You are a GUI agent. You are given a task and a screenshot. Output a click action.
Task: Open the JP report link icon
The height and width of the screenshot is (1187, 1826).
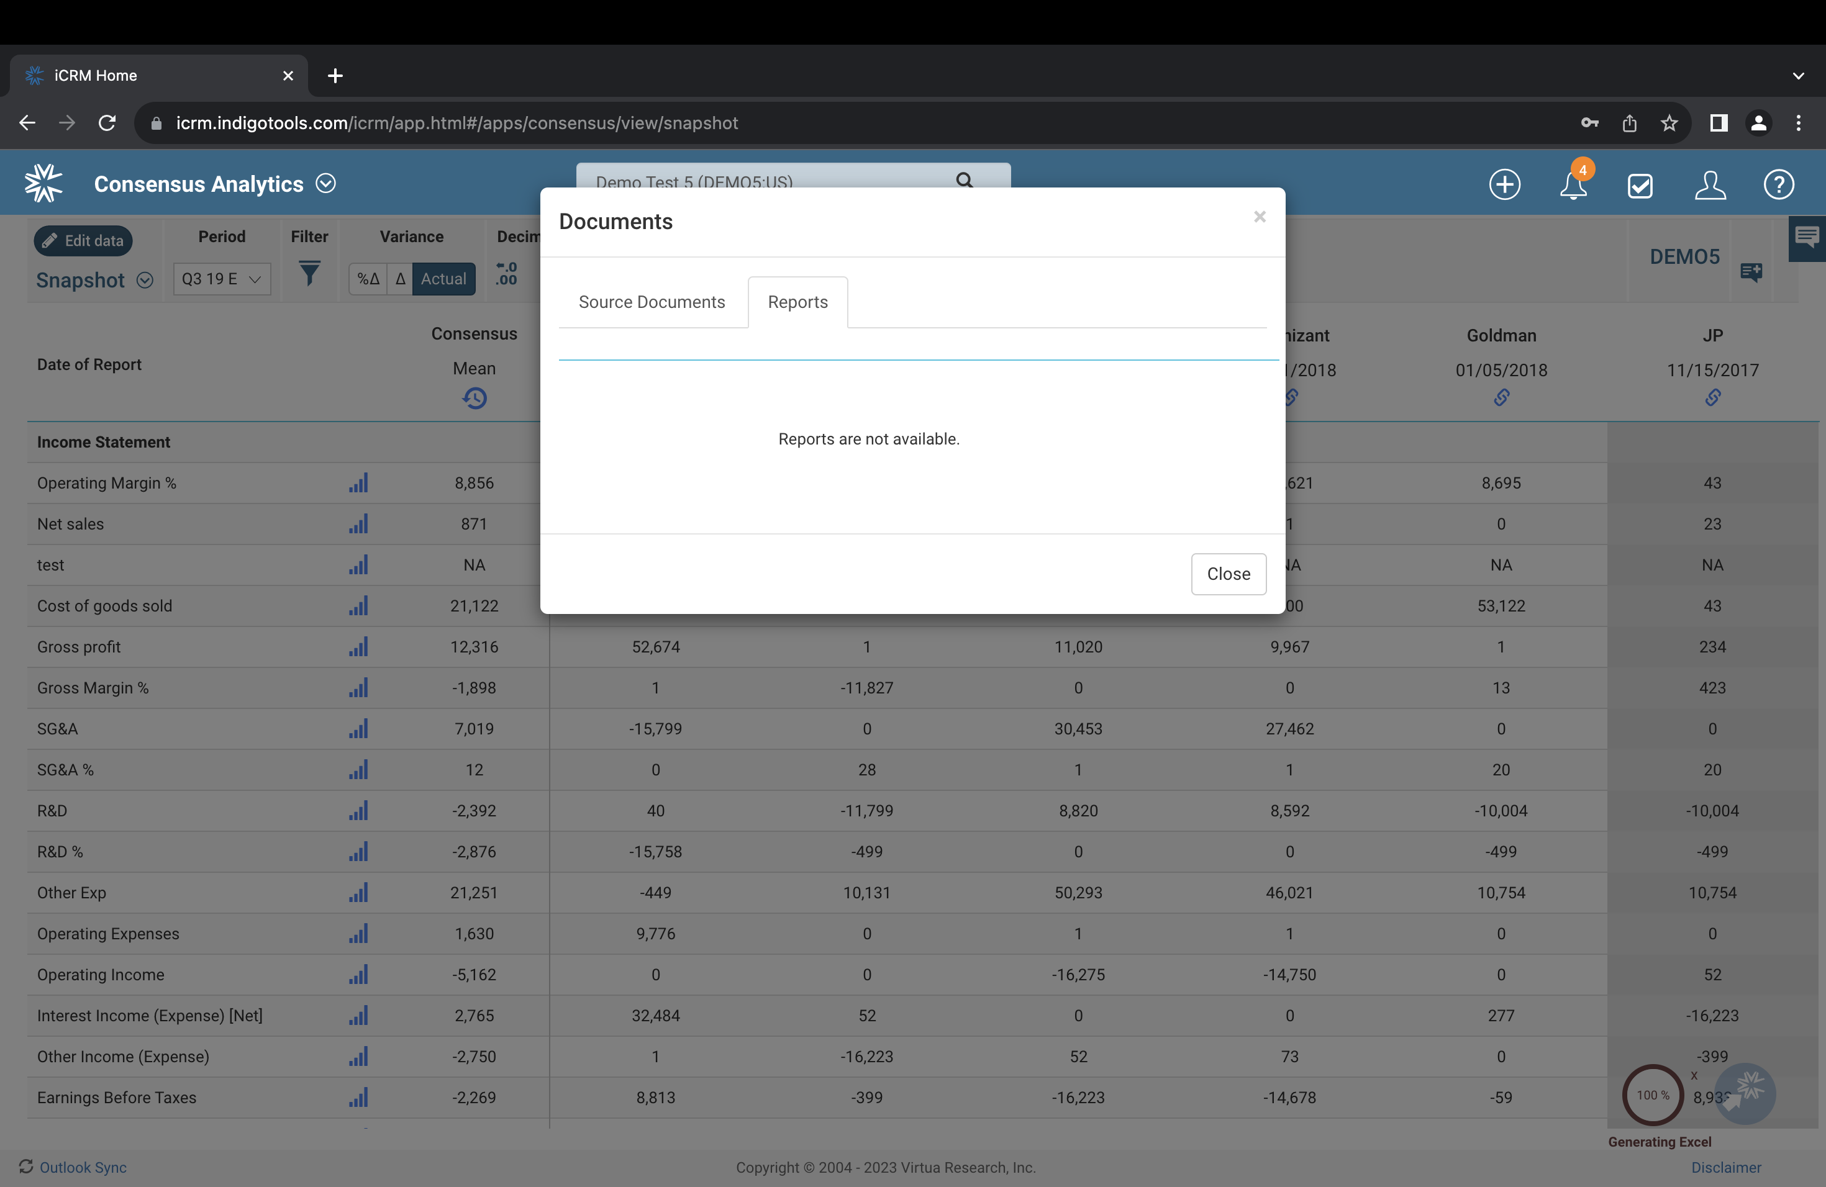[1712, 397]
